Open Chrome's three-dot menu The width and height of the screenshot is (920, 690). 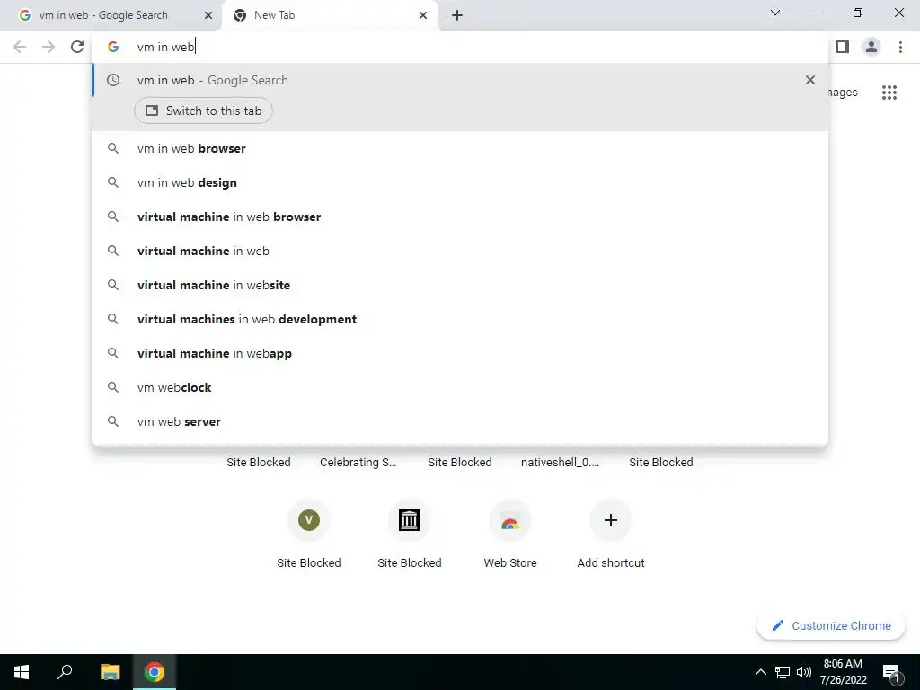[x=900, y=47]
